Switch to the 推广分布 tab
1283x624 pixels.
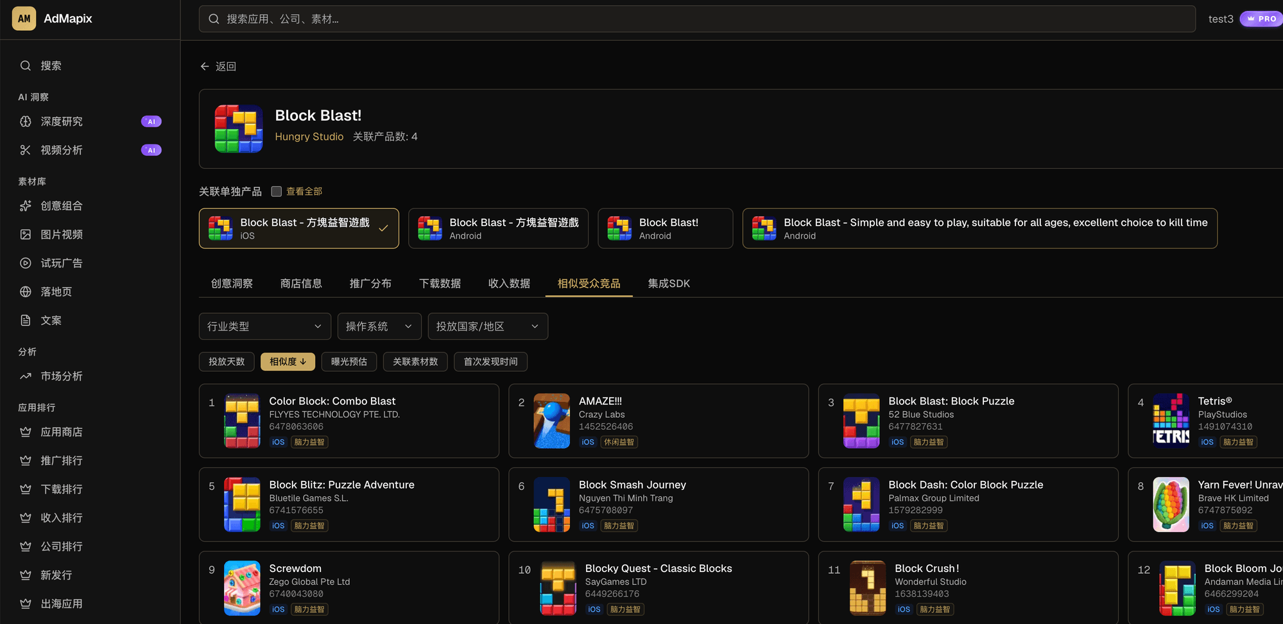click(x=370, y=284)
